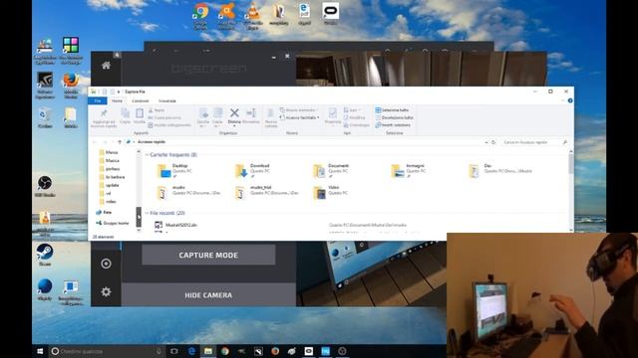Switch to the Condividi ribbon tab

pos(141,100)
